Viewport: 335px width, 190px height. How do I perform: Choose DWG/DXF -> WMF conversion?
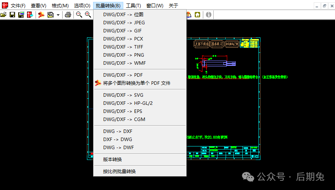pyautogui.click(x=140, y=63)
